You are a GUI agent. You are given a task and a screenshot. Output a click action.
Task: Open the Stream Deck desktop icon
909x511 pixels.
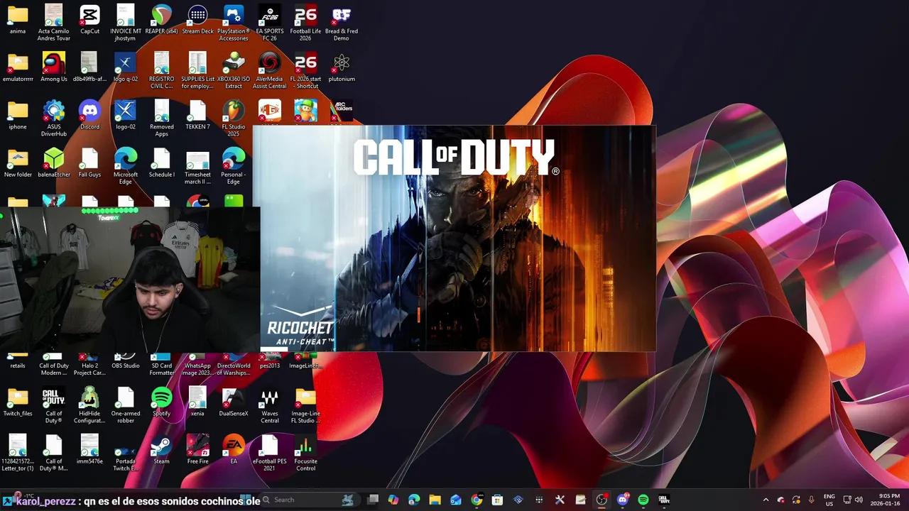197,19
